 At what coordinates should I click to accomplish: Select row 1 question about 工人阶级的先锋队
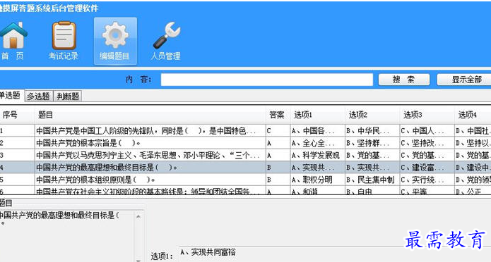click(150, 130)
